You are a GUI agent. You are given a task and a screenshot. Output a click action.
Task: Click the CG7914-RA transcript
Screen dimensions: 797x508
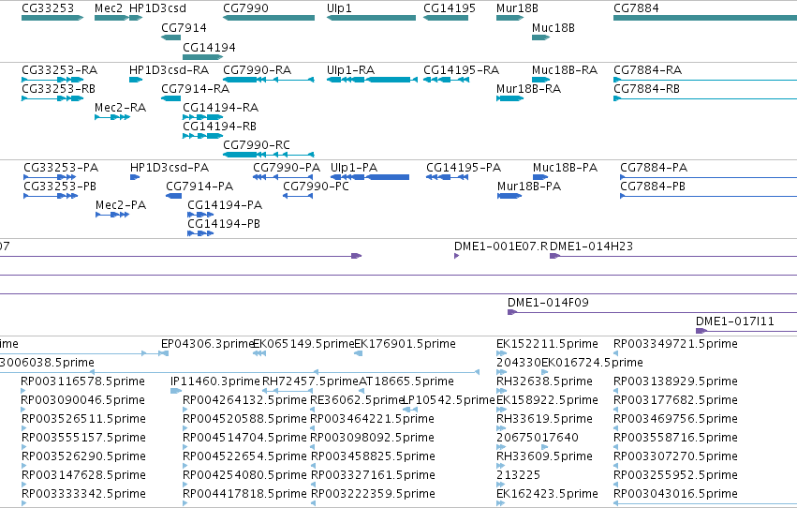[170, 98]
